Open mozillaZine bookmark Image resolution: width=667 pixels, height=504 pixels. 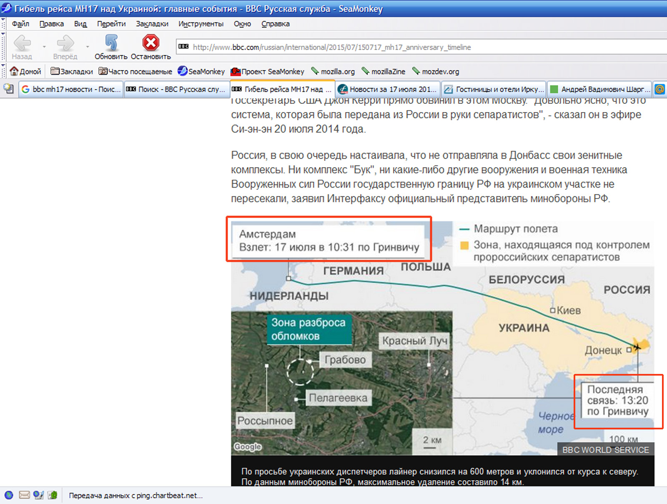pos(383,71)
